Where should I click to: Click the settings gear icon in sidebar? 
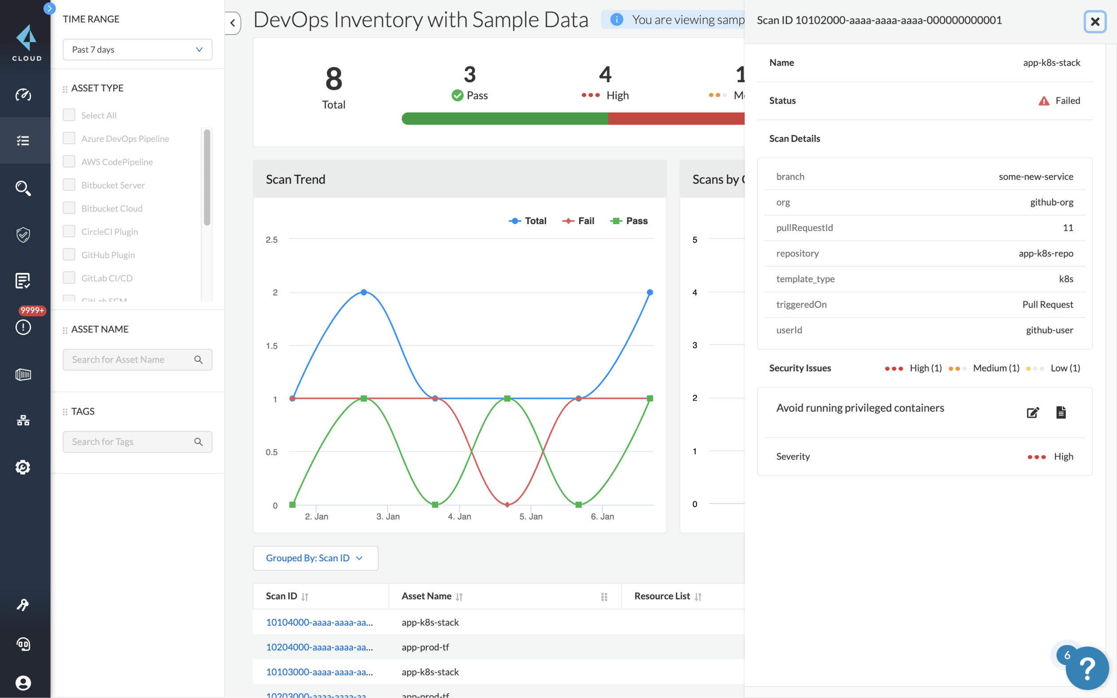point(23,466)
